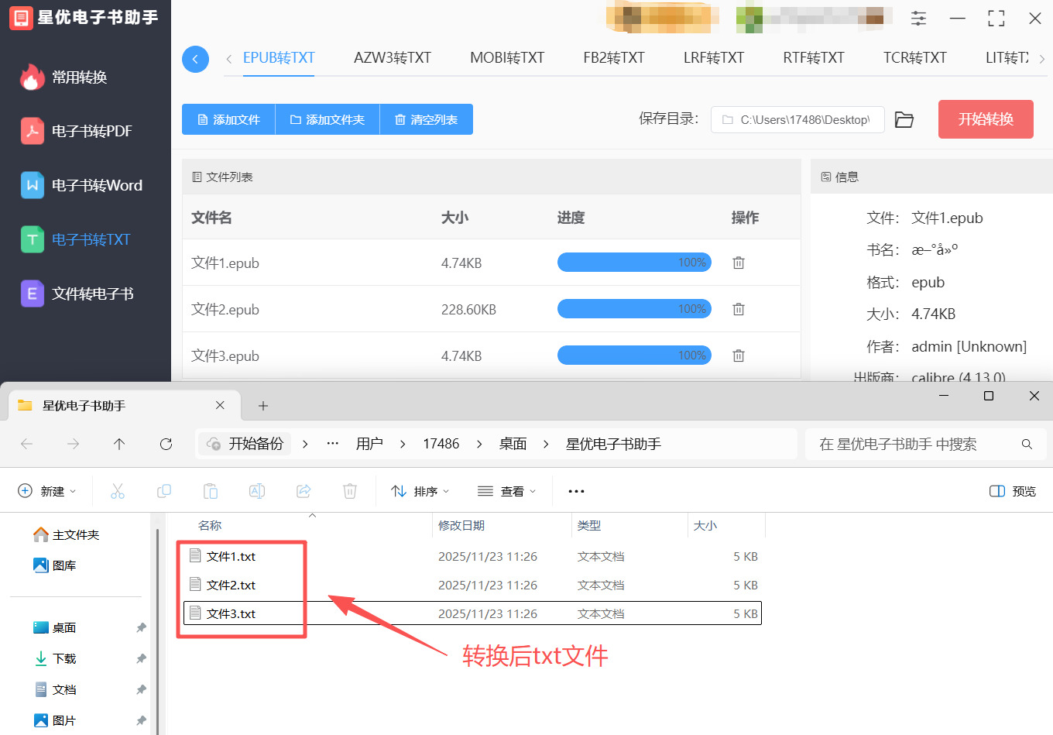
Task: Click the Explorer search box 在星优电子书助手中搜索
Action: coord(926,443)
